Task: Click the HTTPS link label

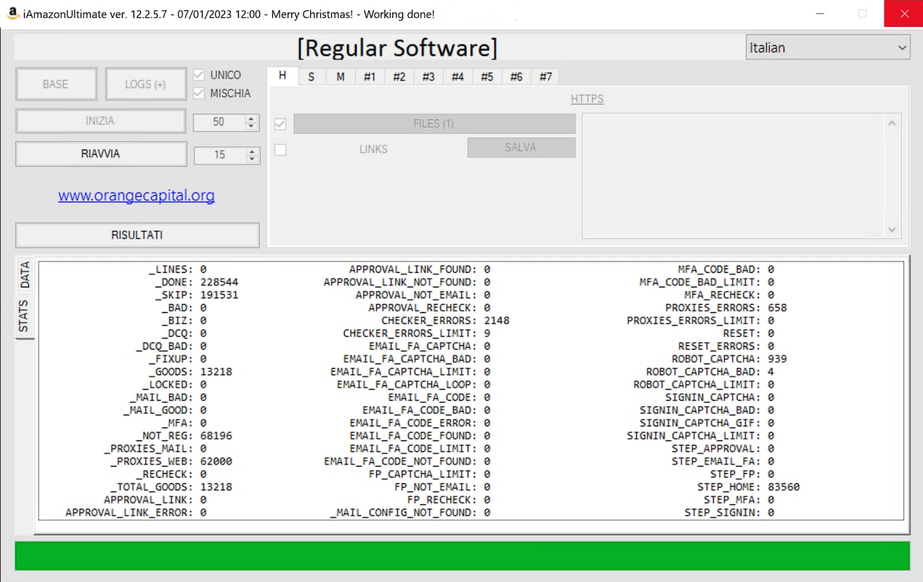Action: coord(587,99)
